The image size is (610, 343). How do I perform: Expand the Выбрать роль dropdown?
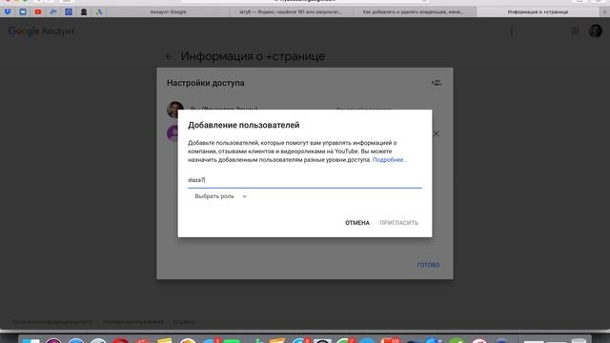tap(220, 196)
